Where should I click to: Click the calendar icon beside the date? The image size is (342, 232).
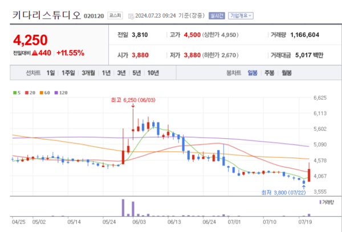tap(131, 15)
